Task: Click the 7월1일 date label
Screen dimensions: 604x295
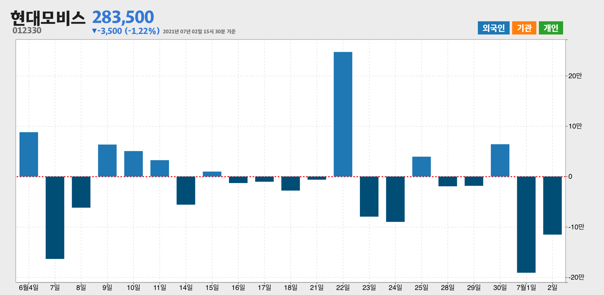Action: click(x=526, y=287)
